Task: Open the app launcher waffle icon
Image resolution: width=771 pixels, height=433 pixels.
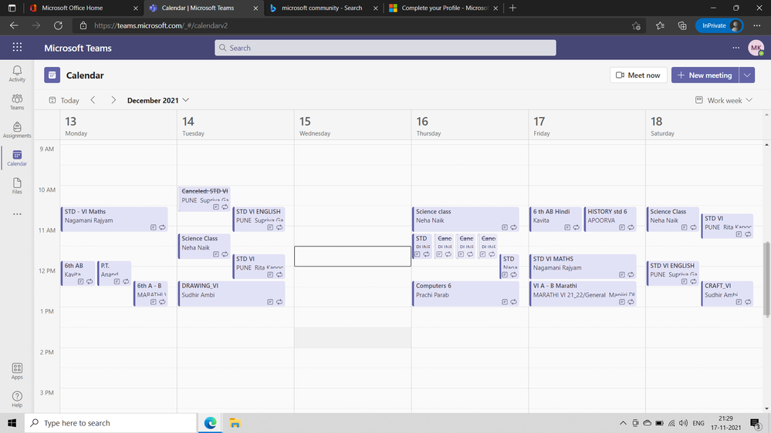Action: [x=17, y=47]
